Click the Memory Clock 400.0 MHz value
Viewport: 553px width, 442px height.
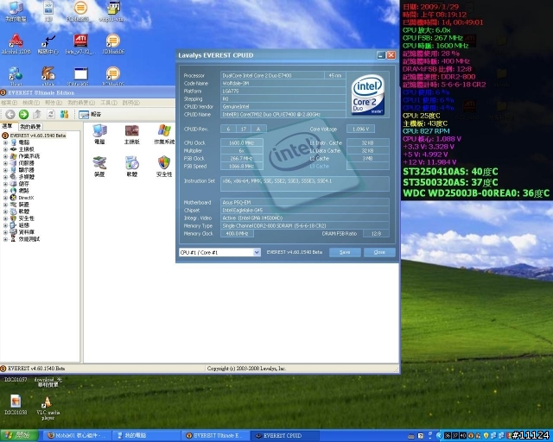[x=237, y=233]
